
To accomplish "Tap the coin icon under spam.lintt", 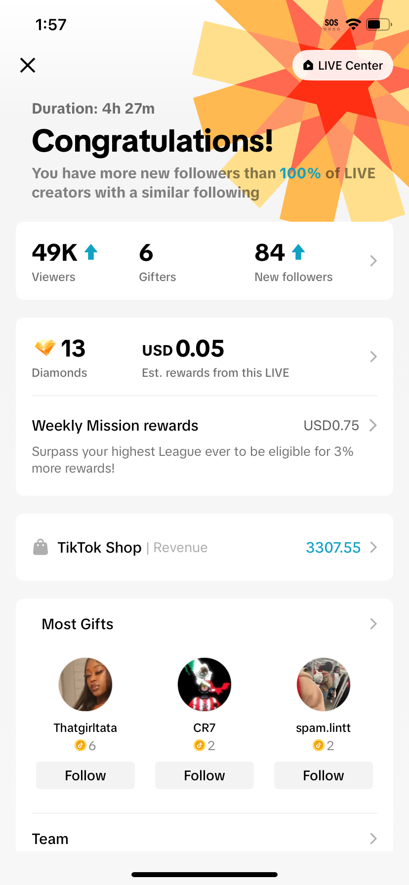I will 318,745.
